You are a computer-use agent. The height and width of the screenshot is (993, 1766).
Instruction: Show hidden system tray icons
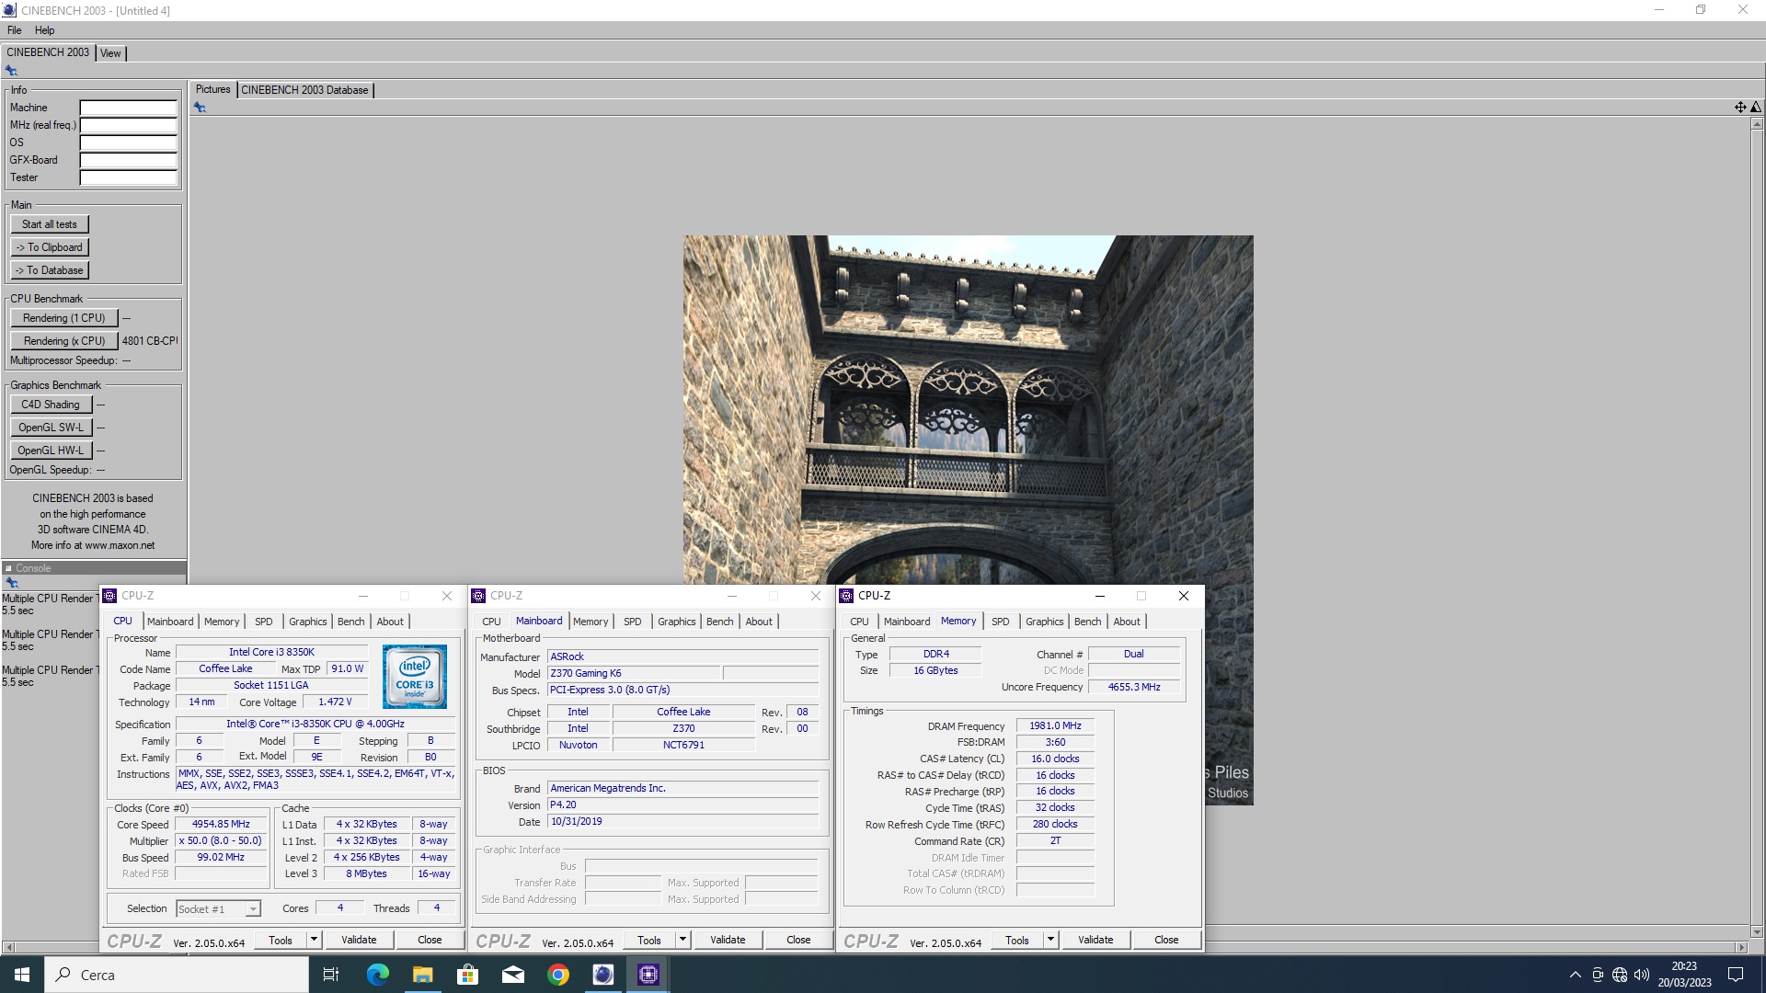pos(1575,975)
